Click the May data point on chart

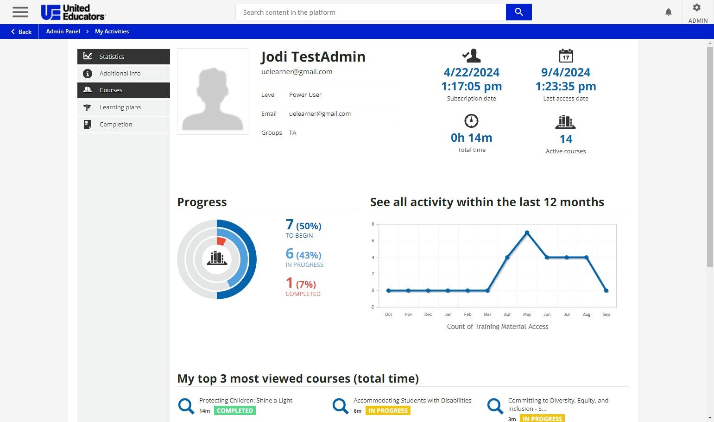click(x=527, y=233)
